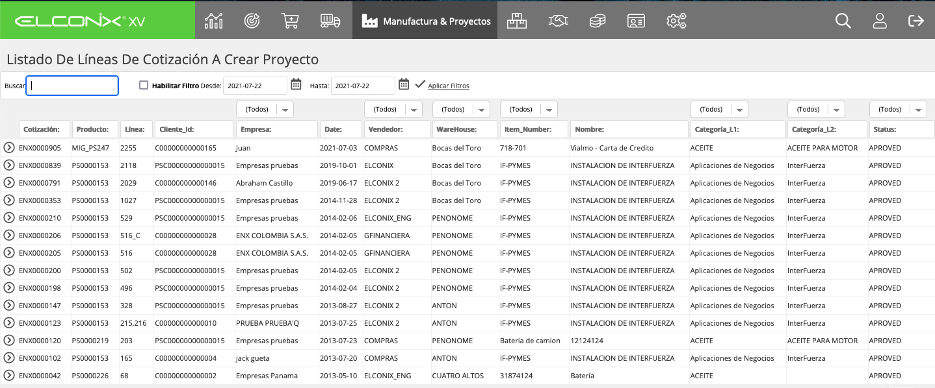
Task: Open the inventory boxes module icon
Action: pyautogui.click(x=517, y=21)
